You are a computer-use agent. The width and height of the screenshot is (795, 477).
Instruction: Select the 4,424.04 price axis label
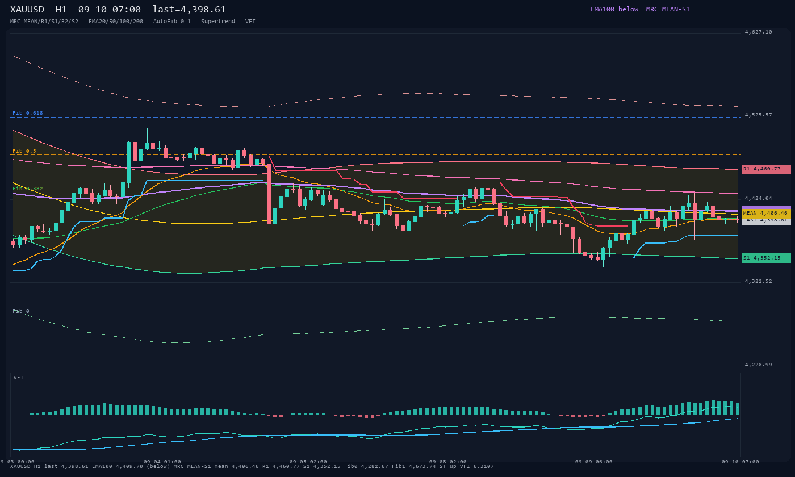[x=759, y=198]
